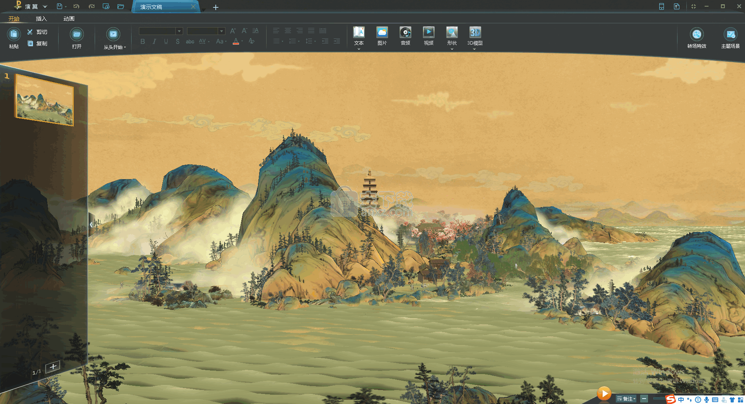
Task: Collapse the slide panel arrow
Action: 91,225
